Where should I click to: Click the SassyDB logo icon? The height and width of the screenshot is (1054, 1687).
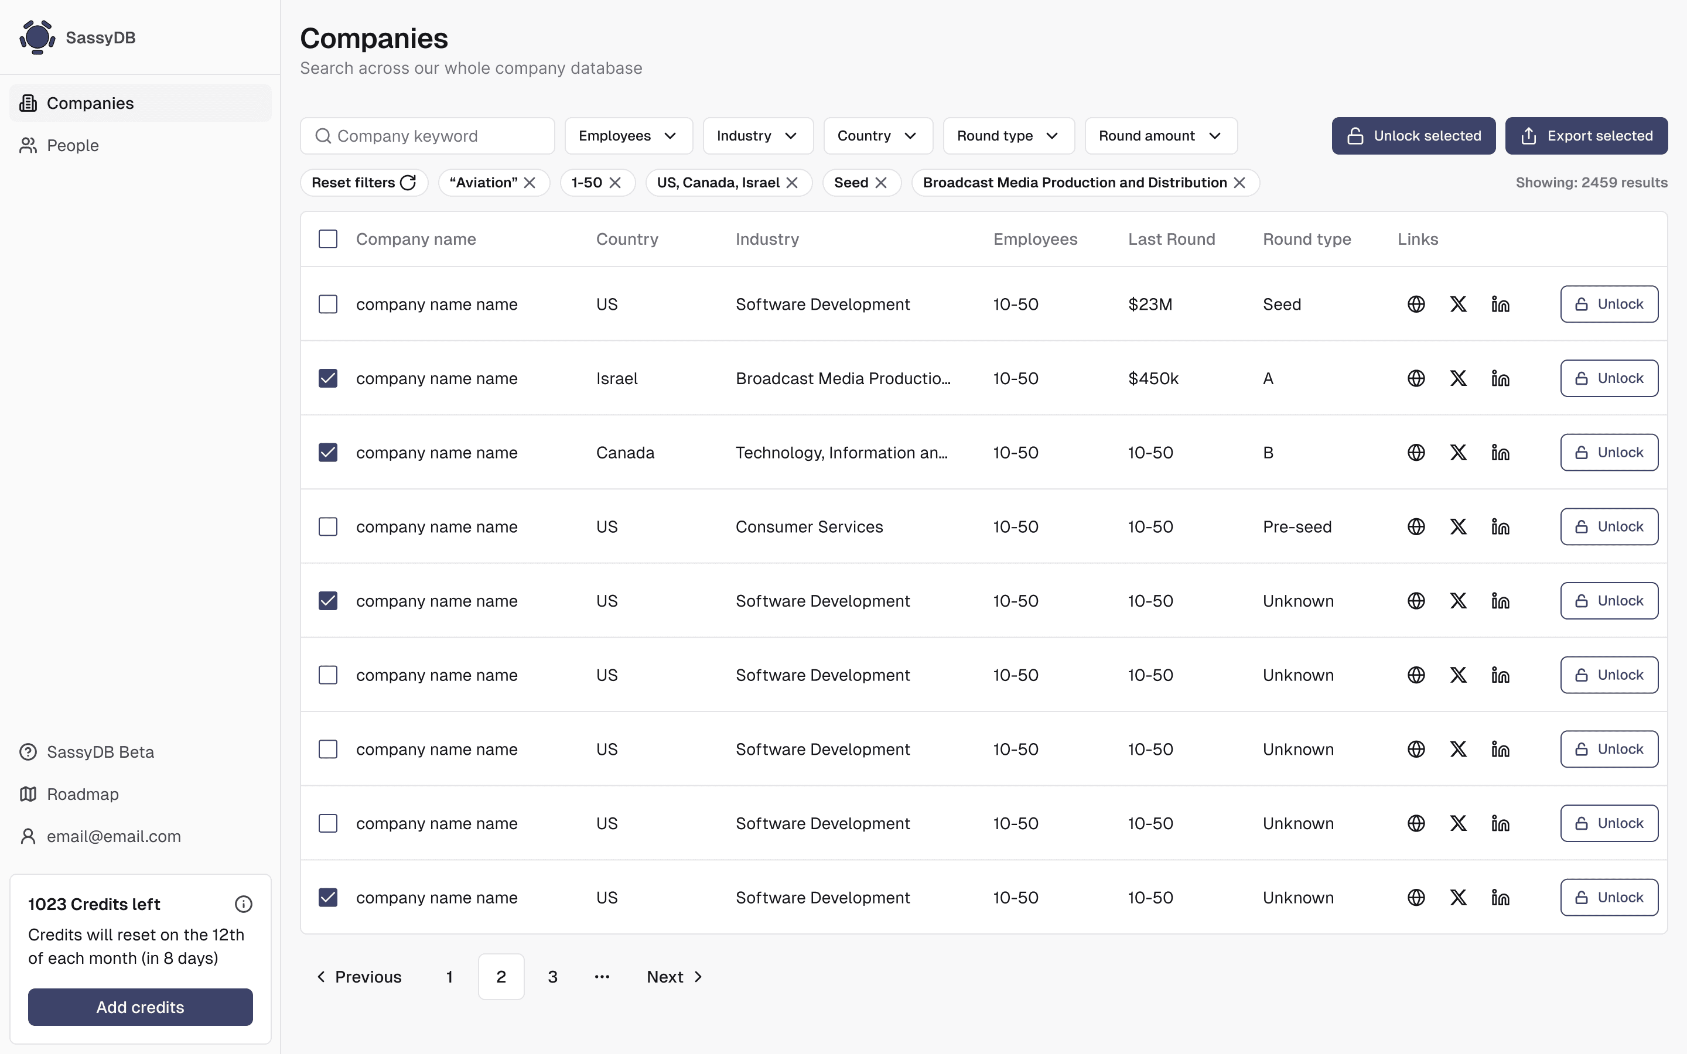pos(37,37)
